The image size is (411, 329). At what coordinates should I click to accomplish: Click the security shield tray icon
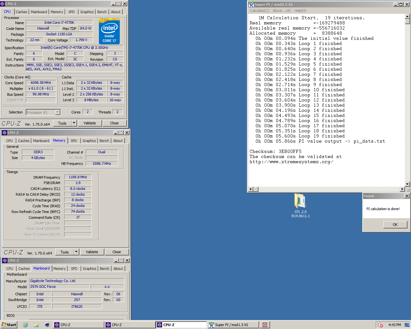(x=380, y=325)
